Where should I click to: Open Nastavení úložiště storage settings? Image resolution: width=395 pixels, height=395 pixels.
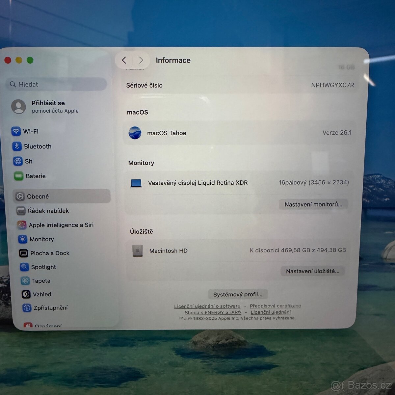[312, 271]
